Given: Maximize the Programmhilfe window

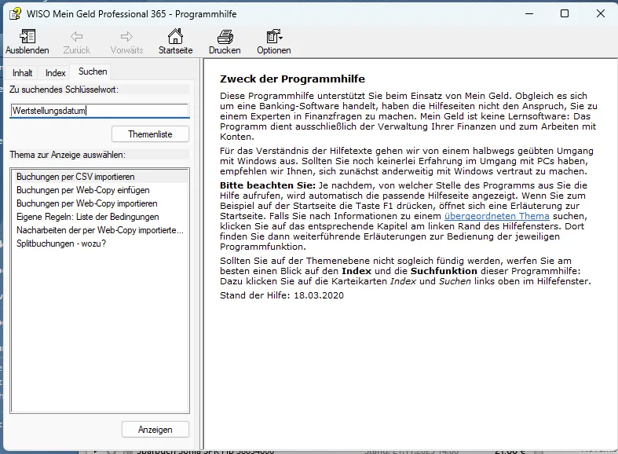Looking at the screenshot, I should click(564, 13).
